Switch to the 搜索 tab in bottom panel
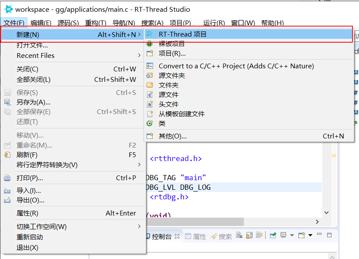This screenshot has width=359, height=259. [221, 236]
